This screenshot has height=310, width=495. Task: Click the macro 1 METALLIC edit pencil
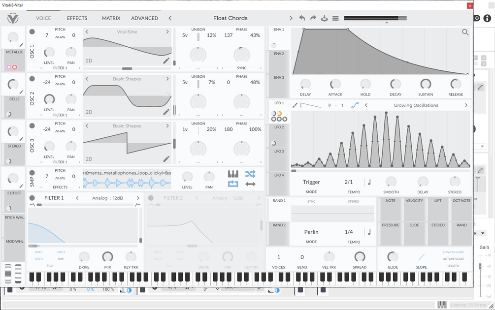point(21,45)
